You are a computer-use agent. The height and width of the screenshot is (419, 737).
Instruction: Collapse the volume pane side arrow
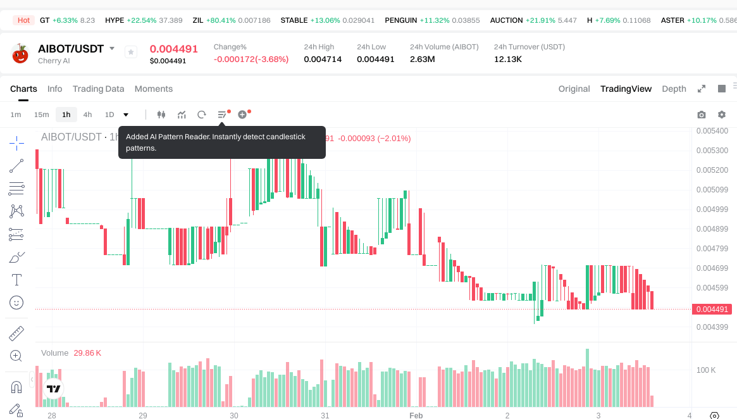coord(32,378)
